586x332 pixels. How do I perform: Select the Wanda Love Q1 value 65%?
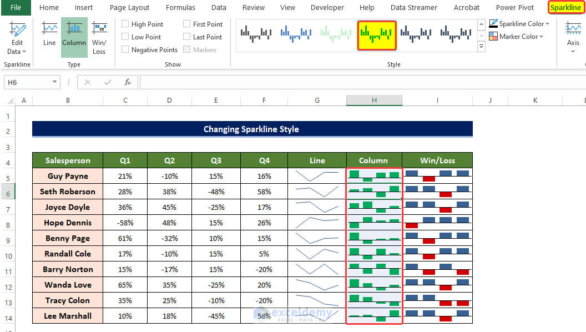(x=125, y=285)
